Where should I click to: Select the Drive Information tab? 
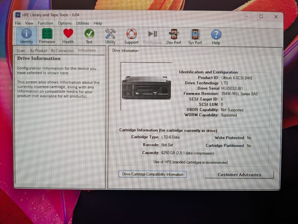[125, 51]
